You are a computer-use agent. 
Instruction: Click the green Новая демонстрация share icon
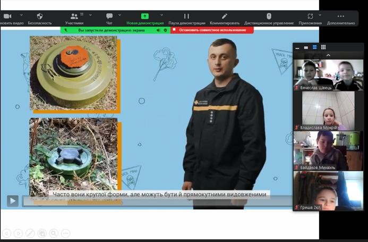pyautogui.click(x=145, y=16)
